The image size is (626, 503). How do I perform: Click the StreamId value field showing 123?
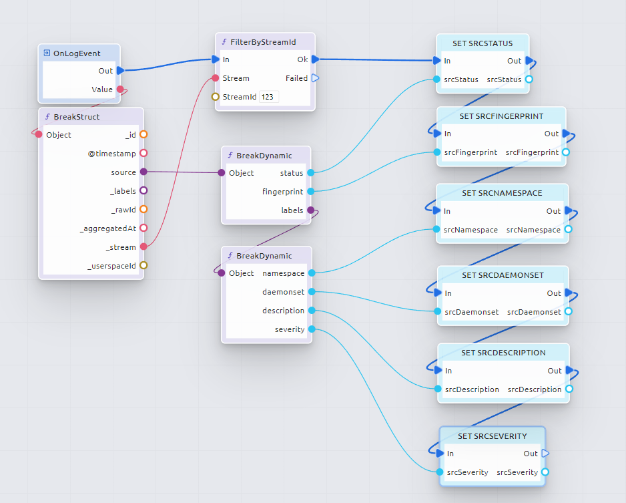click(269, 97)
